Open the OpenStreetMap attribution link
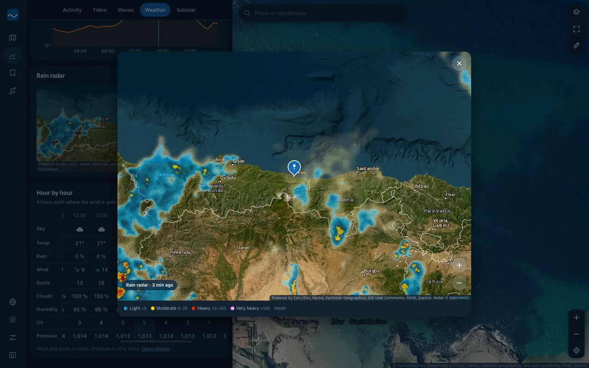 [411, 366]
